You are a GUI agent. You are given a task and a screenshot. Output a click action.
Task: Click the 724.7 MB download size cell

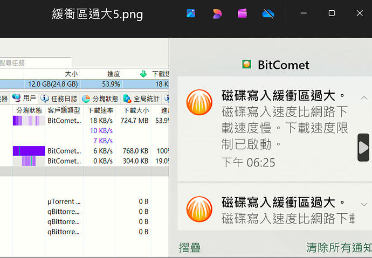(x=134, y=121)
